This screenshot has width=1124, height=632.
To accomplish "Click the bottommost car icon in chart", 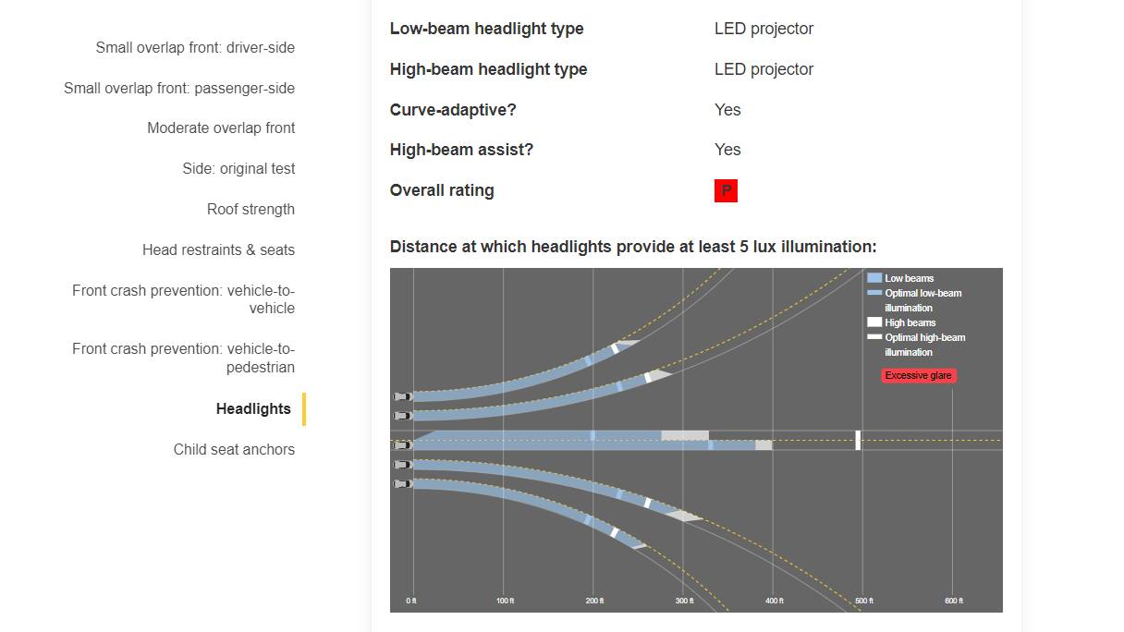I will [x=402, y=483].
